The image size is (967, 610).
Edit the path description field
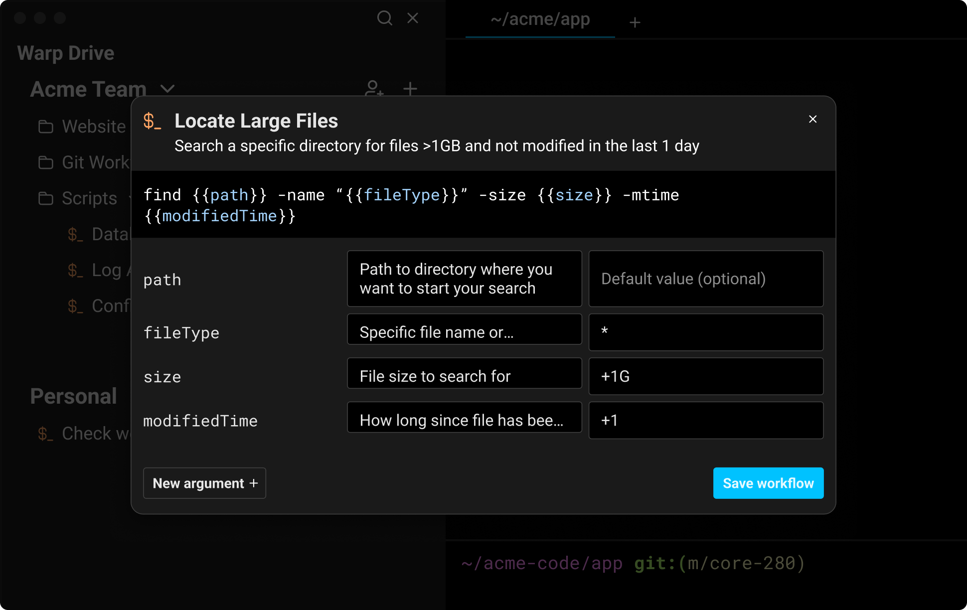tap(464, 279)
